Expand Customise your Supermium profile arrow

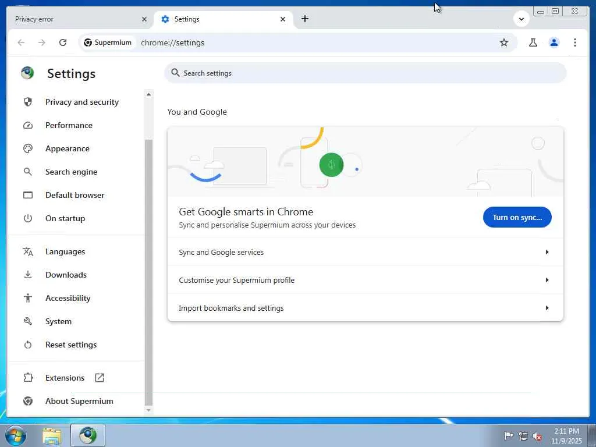(x=547, y=280)
